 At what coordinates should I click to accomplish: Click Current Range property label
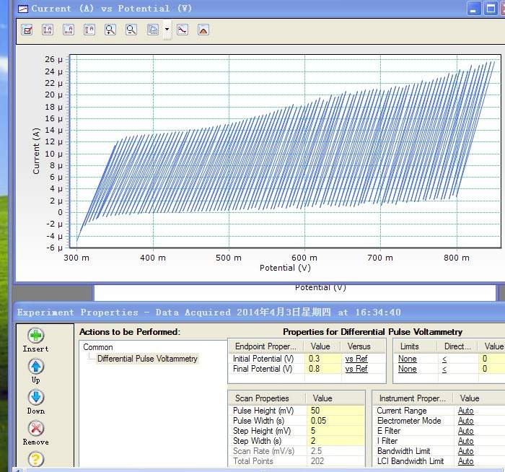click(x=402, y=411)
